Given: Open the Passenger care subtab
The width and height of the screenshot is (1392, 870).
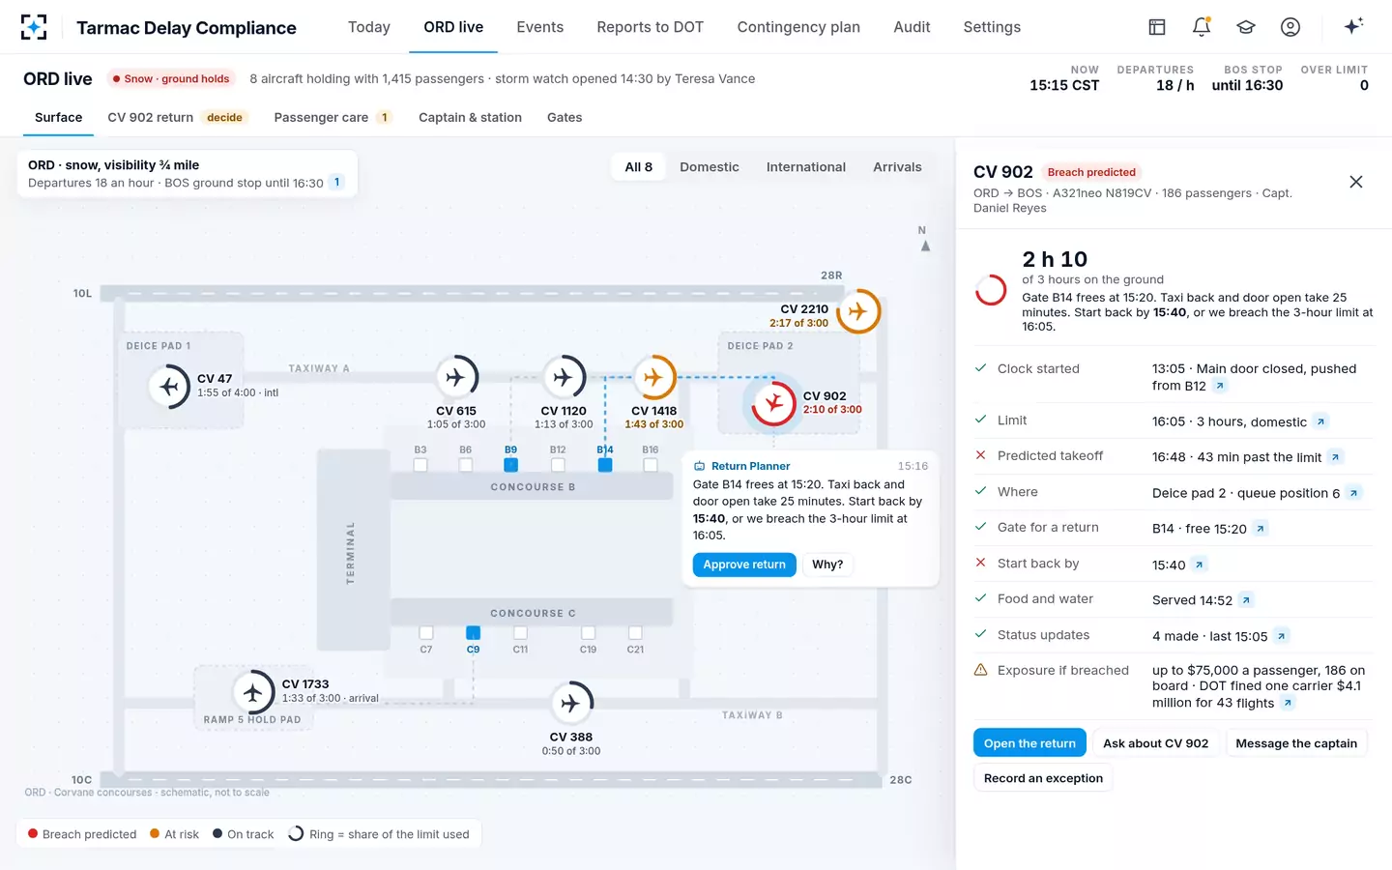Looking at the screenshot, I should (x=333, y=118).
